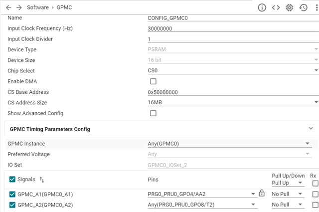Click the lock icon for GPMC_A1 pin

(x=262, y=194)
